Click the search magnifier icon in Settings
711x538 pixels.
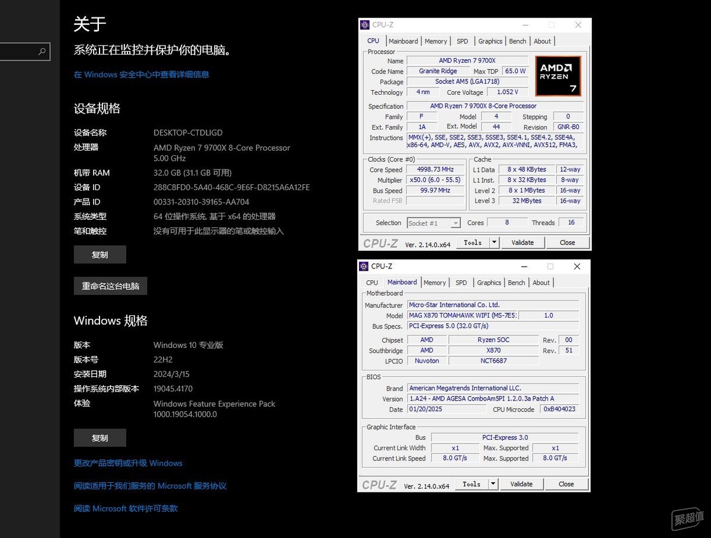[x=42, y=52]
